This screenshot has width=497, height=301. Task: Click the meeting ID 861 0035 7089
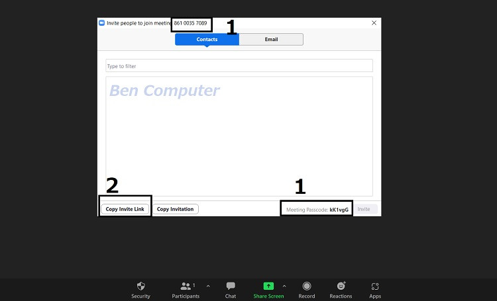tap(190, 23)
